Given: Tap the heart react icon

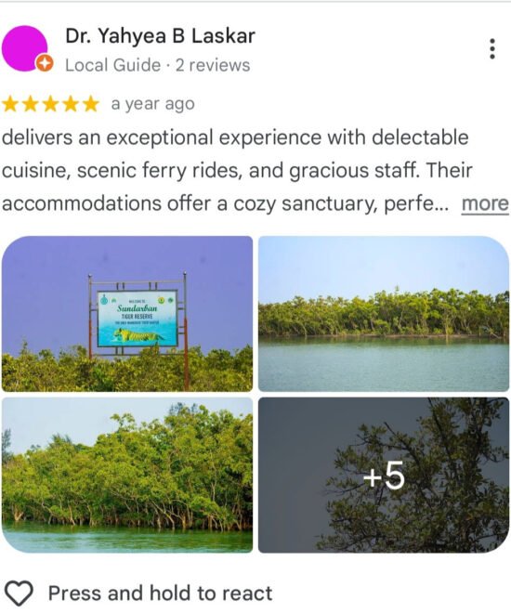Looking at the screenshot, I should pyautogui.click(x=19, y=593).
